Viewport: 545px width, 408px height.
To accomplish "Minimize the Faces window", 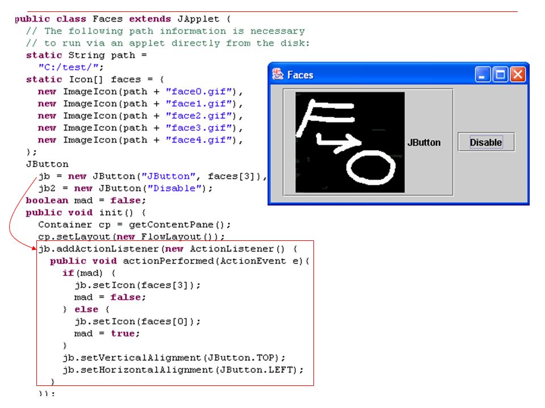I will pos(483,75).
